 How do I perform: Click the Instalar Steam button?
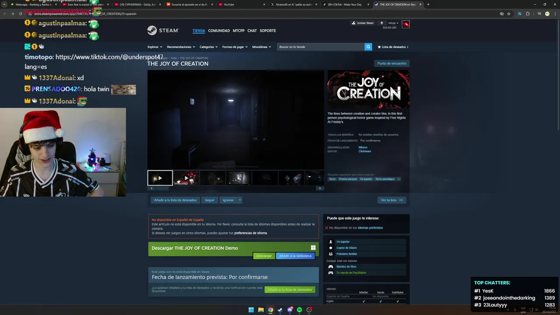363,23
